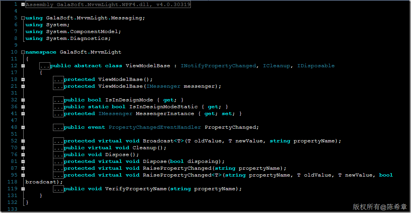Expand the Broadcast<T> method on line 52
Screen dimensions: 411x213
[x=23, y=141]
